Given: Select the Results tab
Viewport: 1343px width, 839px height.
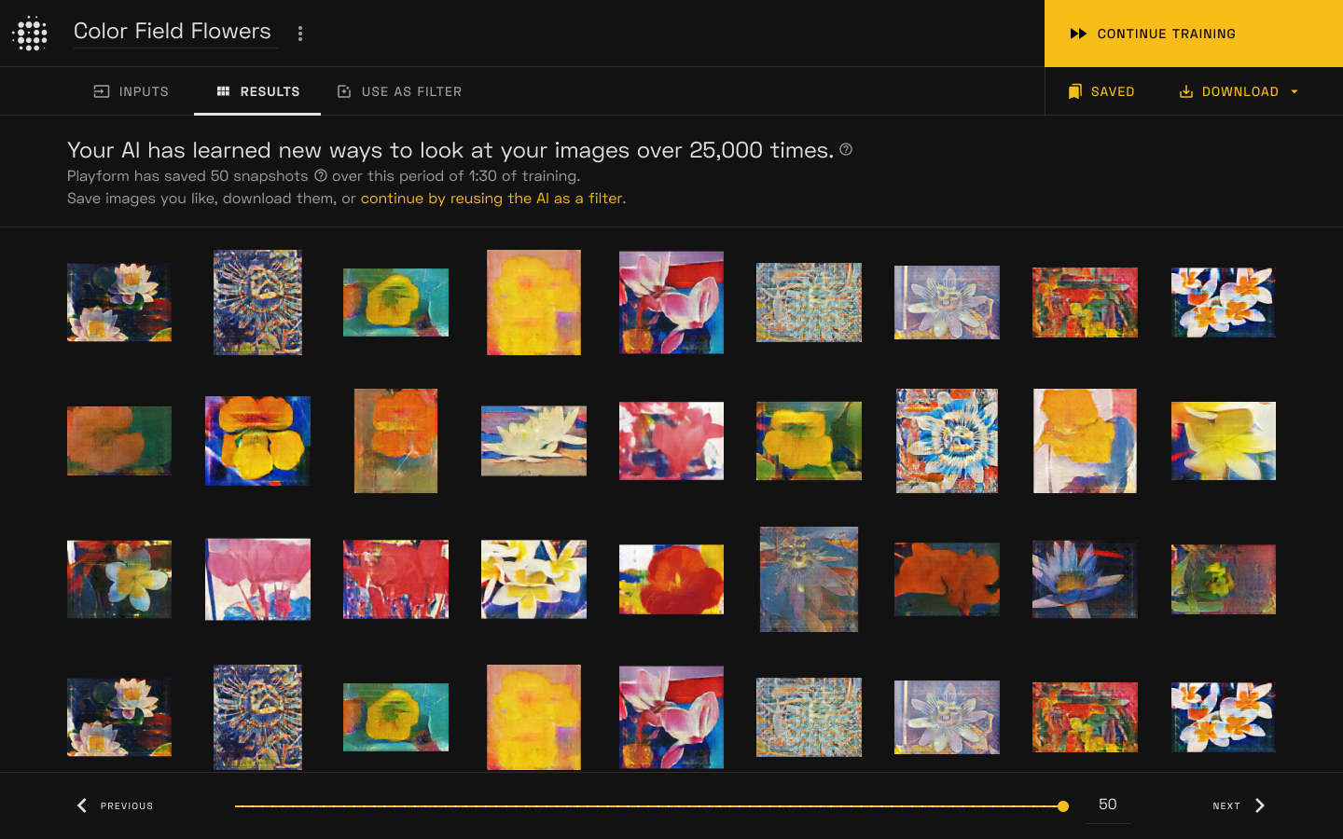Looking at the screenshot, I should [257, 91].
